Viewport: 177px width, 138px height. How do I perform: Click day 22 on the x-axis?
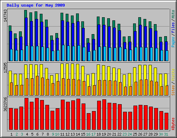(119, 134)
